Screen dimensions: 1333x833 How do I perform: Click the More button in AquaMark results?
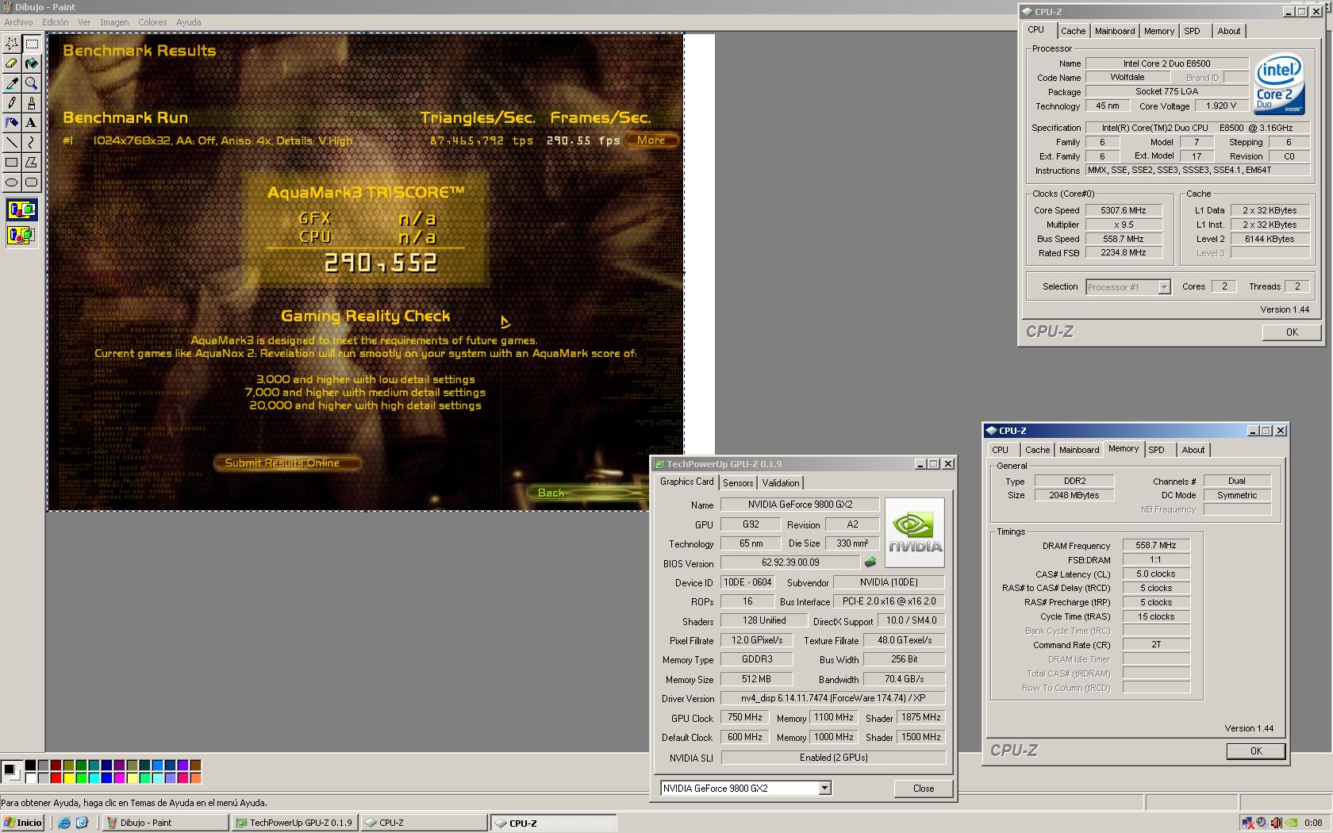(651, 140)
